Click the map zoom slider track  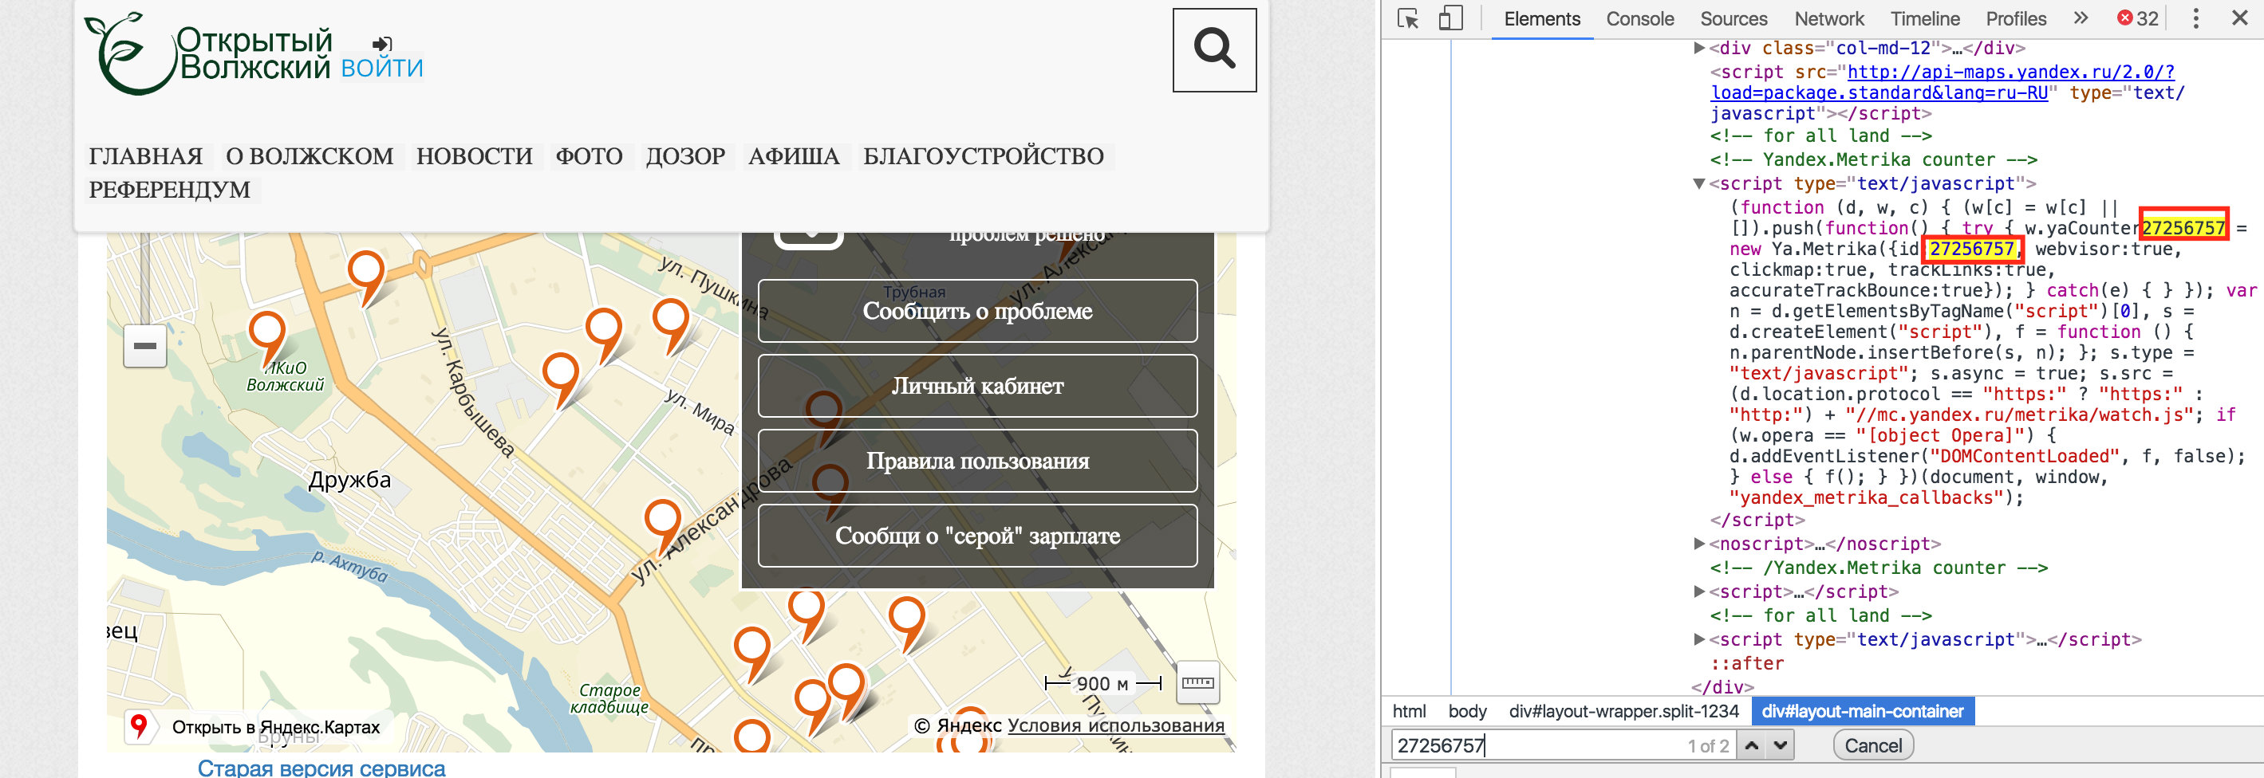pyautogui.click(x=145, y=281)
